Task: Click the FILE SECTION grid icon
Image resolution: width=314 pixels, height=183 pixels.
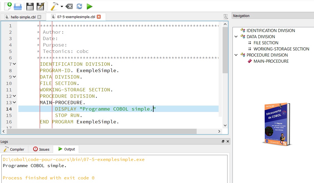Action: pyautogui.click(x=249, y=43)
